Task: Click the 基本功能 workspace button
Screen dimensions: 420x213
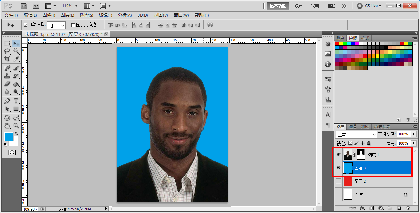Action: (278, 6)
